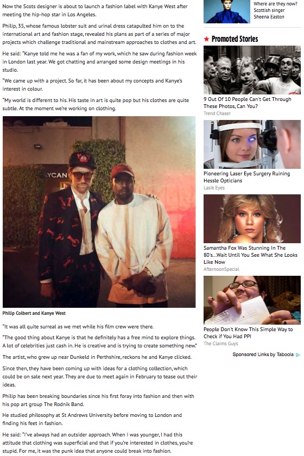Click the Taboola arrow icon
Image resolution: width=304 pixels, height=456 pixels.
pyautogui.click(x=297, y=355)
